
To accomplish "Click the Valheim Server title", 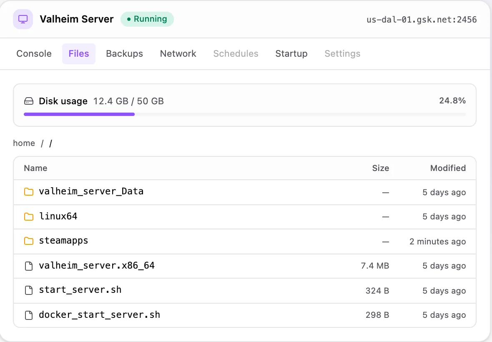I will pos(77,19).
